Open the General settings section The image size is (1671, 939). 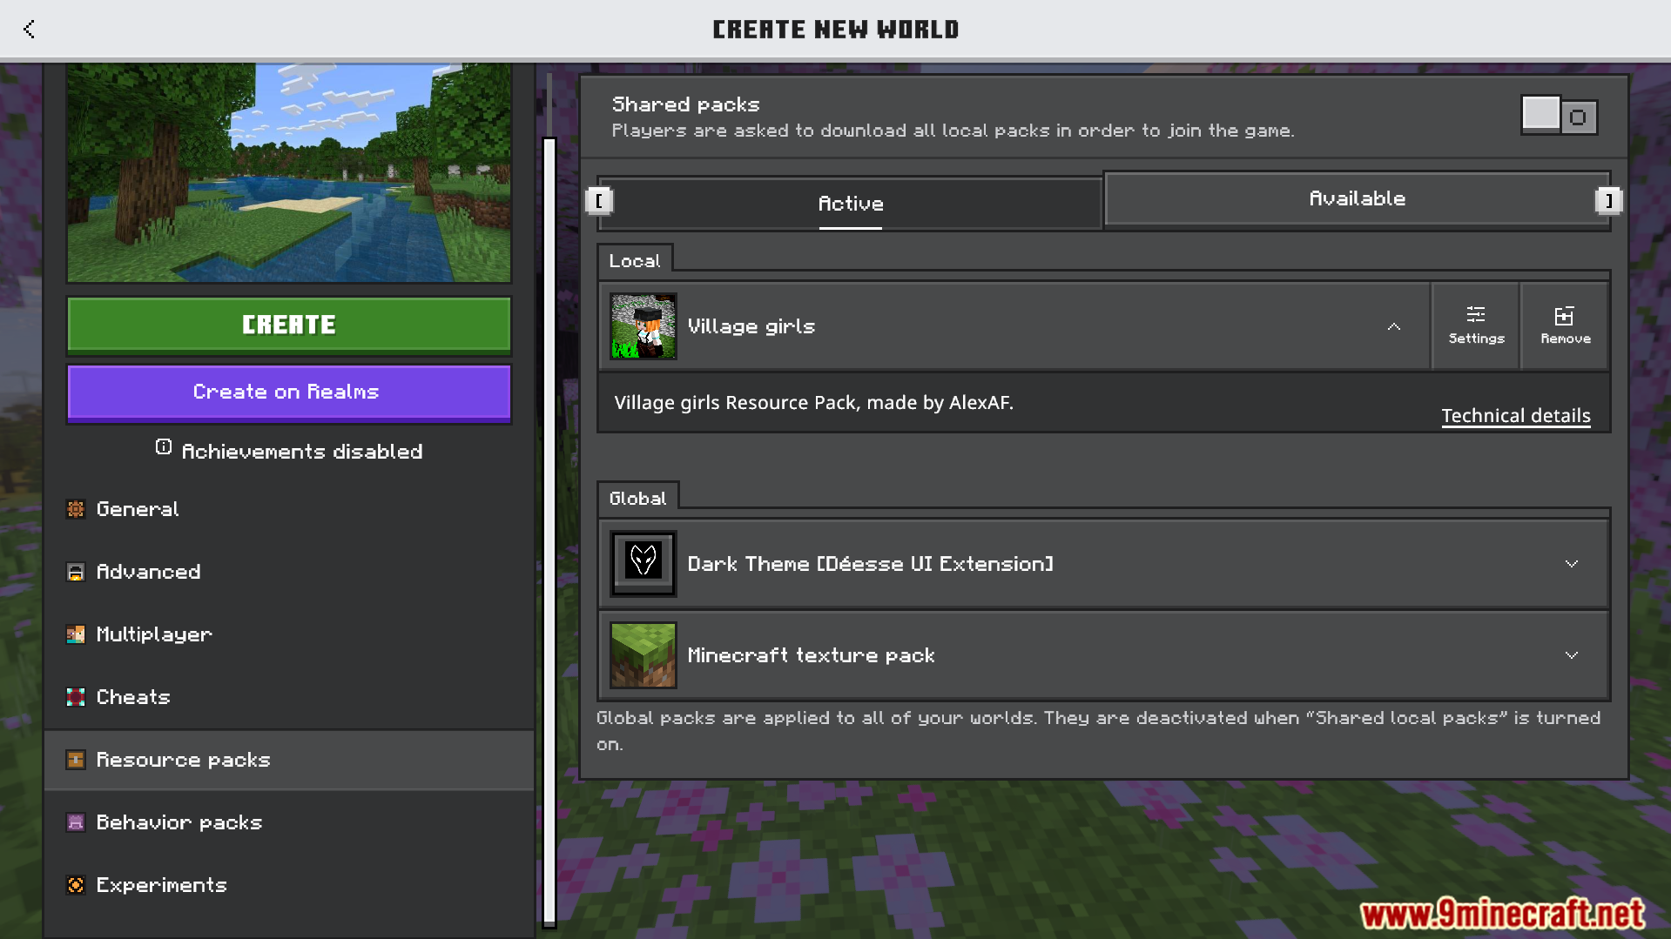coord(289,509)
